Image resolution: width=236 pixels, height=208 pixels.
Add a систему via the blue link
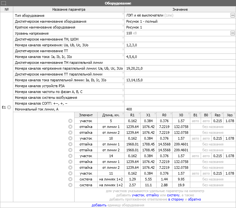[x=173, y=195]
